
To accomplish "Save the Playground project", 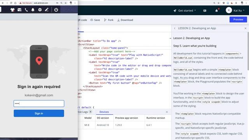I will 95,20.
